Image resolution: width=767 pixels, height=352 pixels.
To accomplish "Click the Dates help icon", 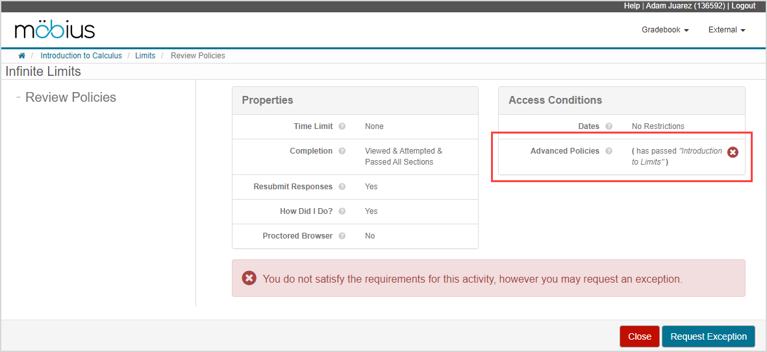I will pos(609,126).
